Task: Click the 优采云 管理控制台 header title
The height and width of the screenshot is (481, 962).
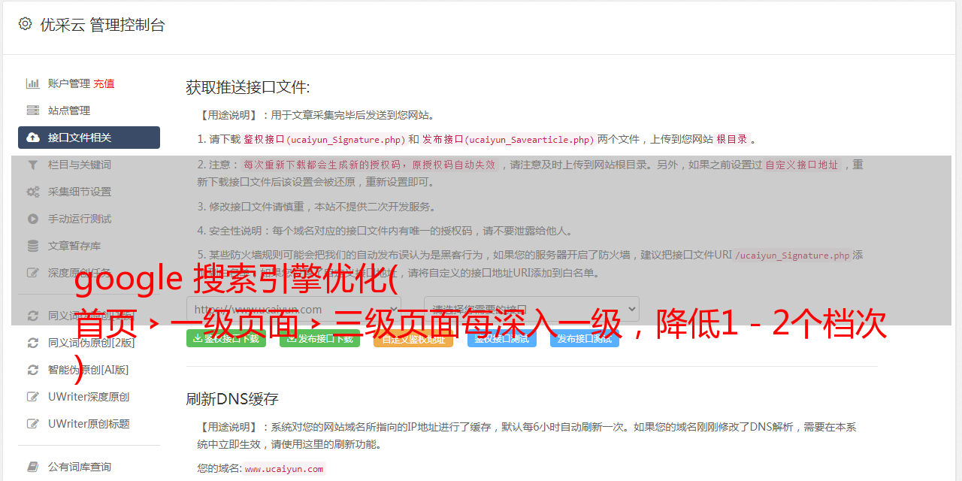Action: click(x=102, y=25)
